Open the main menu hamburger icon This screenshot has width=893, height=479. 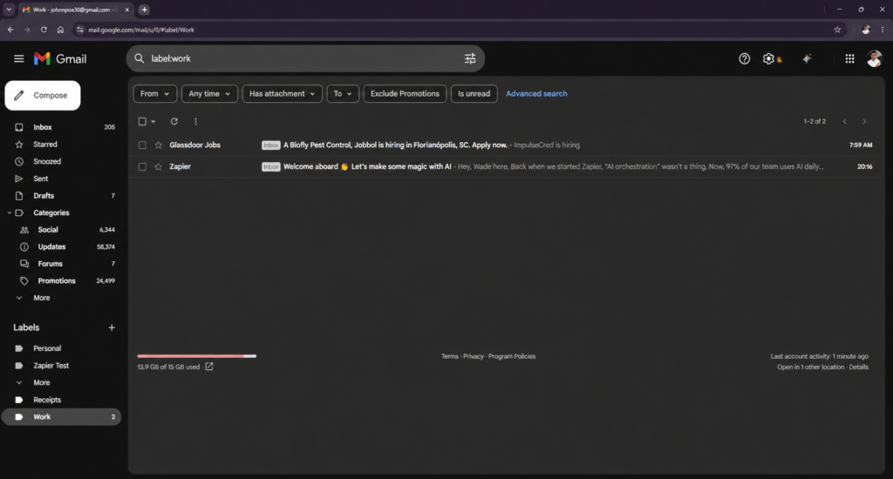click(x=19, y=58)
